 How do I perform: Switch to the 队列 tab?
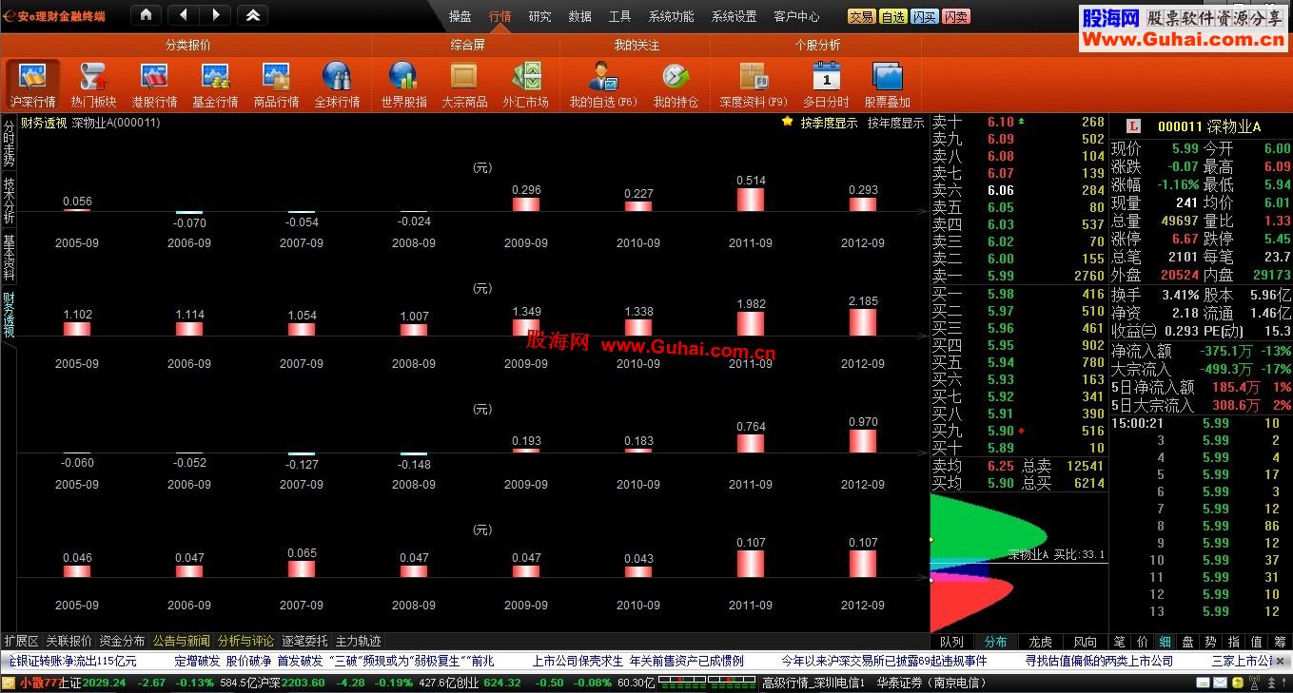pos(951,642)
